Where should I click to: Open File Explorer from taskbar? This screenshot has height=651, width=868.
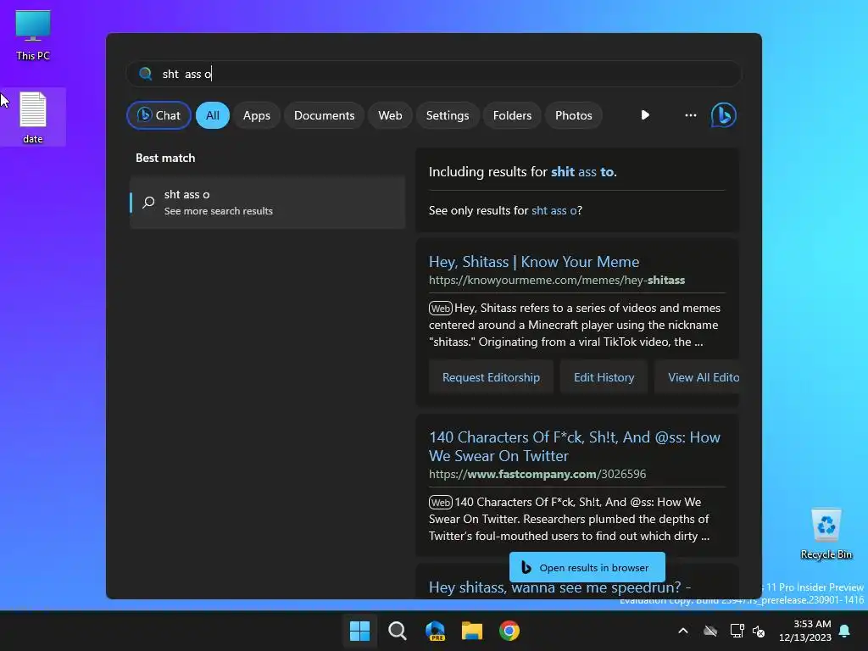pos(472,631)
